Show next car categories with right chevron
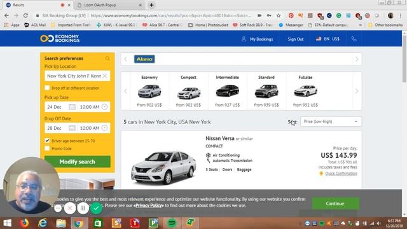Screen dimensions: 407x229 click(x=357, y=91)
